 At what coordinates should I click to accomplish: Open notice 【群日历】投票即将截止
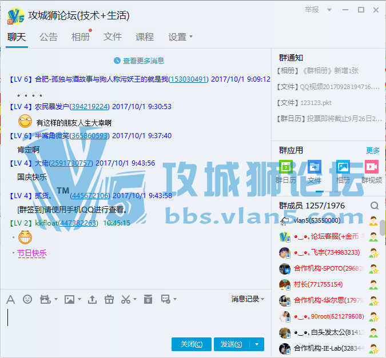(329, 119)
